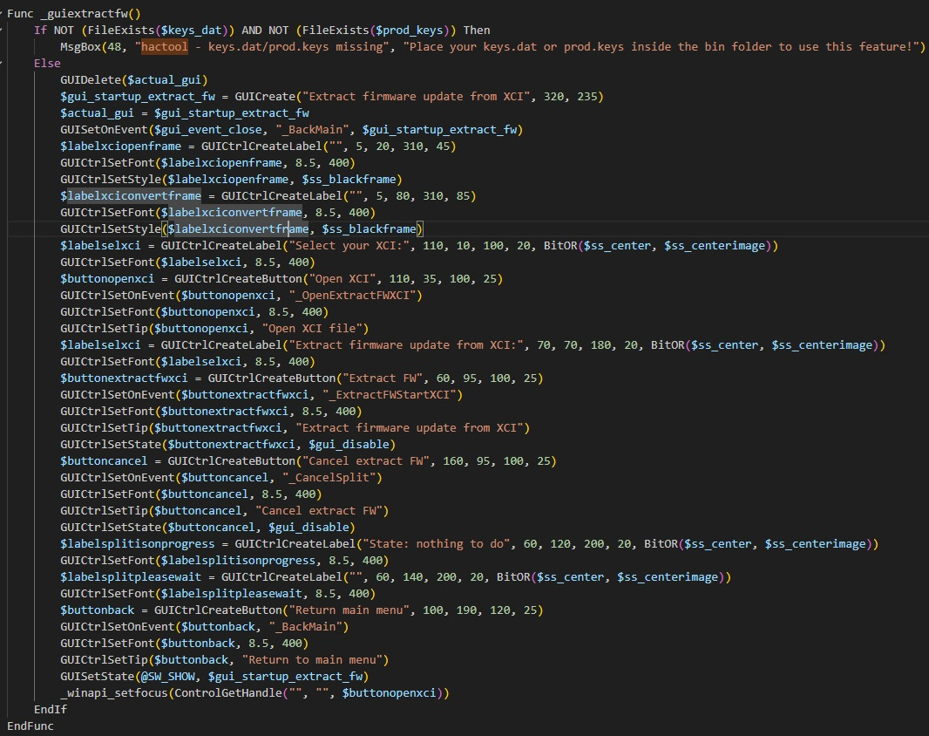Click the MsgBox function call

click(x=80, y=47)
